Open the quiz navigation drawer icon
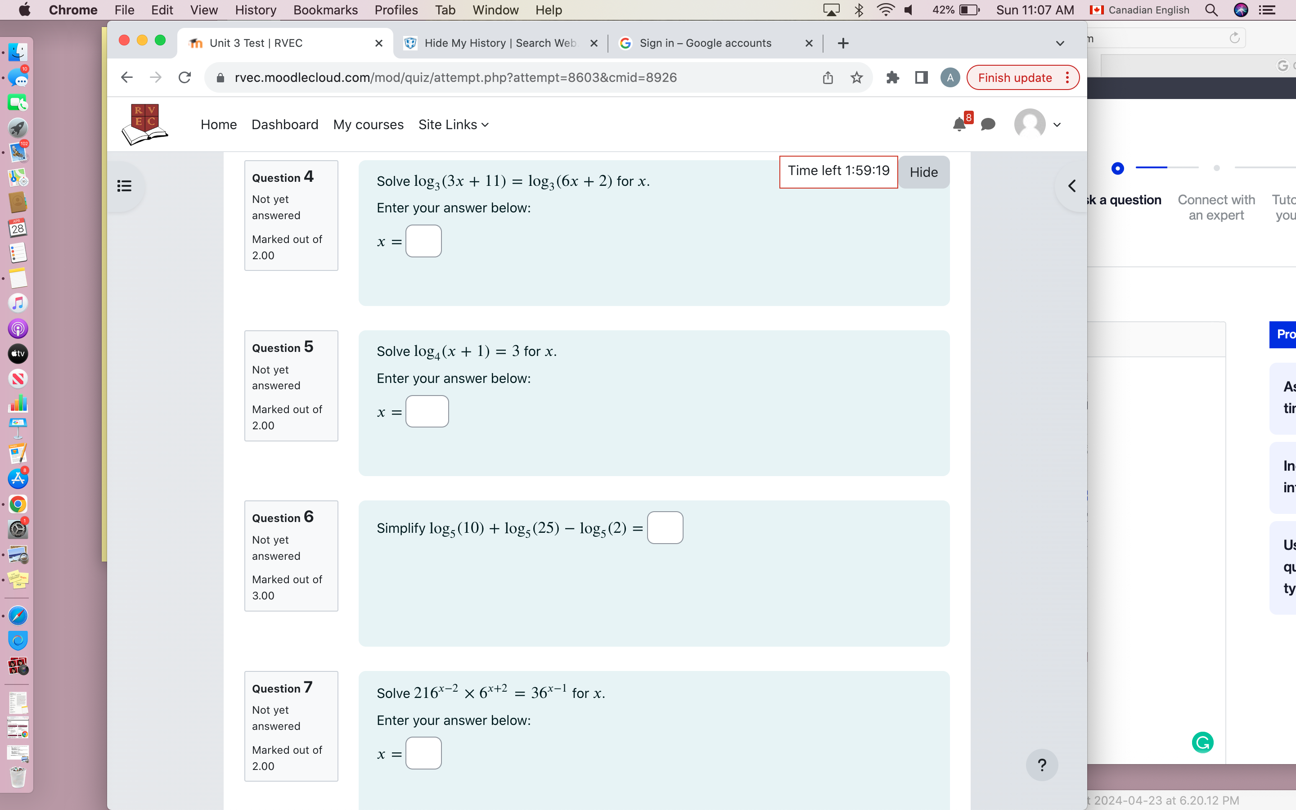1296x810 pixels. [124, 186]
